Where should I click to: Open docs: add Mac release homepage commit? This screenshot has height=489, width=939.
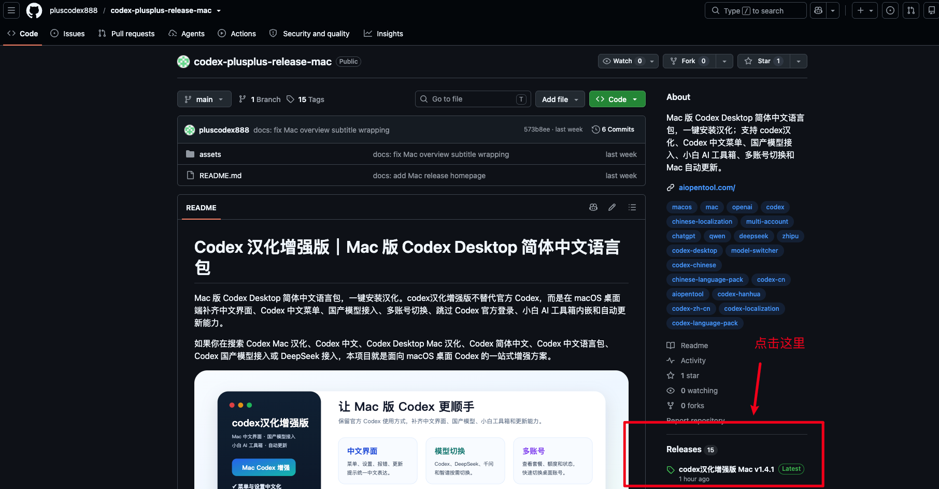[429, 176]
